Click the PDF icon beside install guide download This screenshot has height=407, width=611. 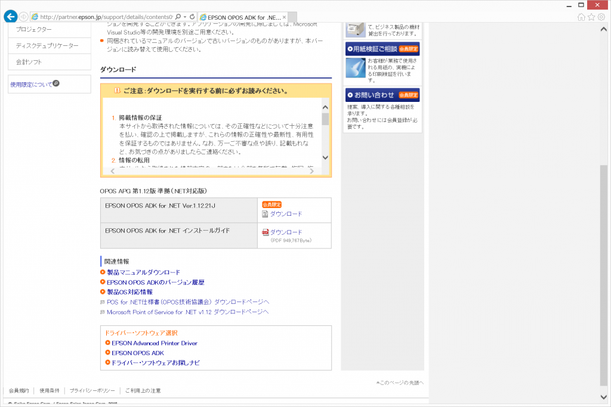coord(266,231)
